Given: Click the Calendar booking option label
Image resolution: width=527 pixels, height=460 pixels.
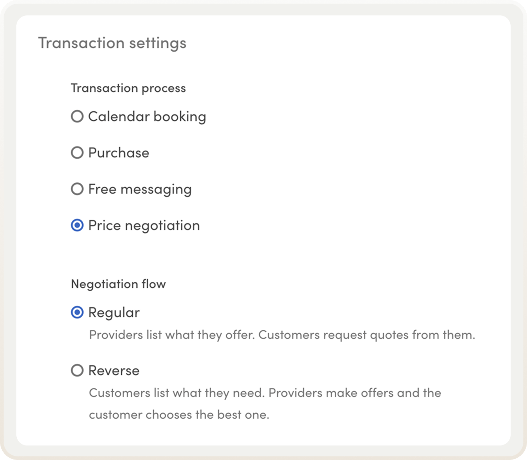Looking at the screenshot, I should click(147, 116).
